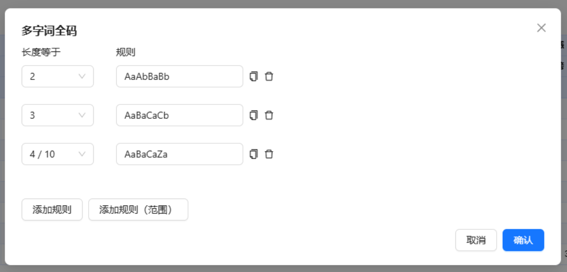Delete the AaBaCaZa rule row

(269, 154)
